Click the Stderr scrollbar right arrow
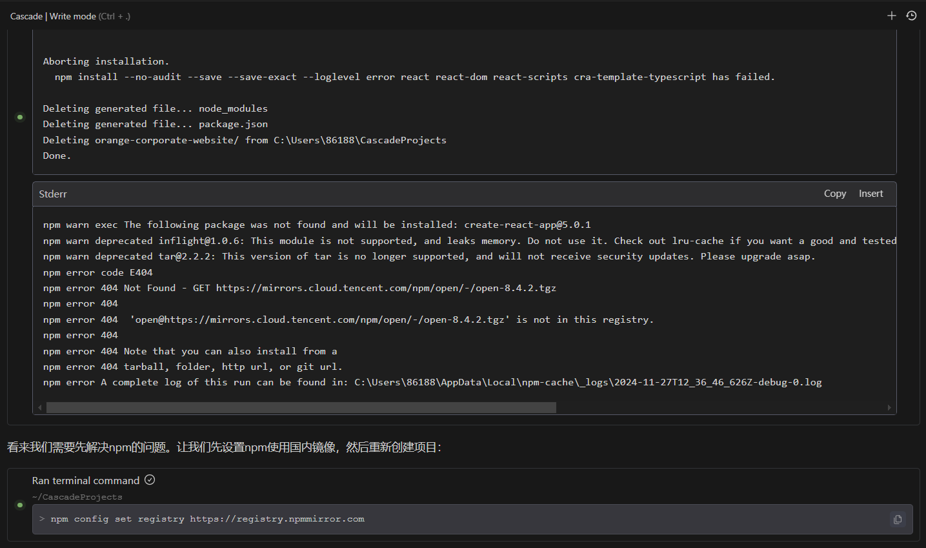Screen dimensions: 926x548 point(889,407)
